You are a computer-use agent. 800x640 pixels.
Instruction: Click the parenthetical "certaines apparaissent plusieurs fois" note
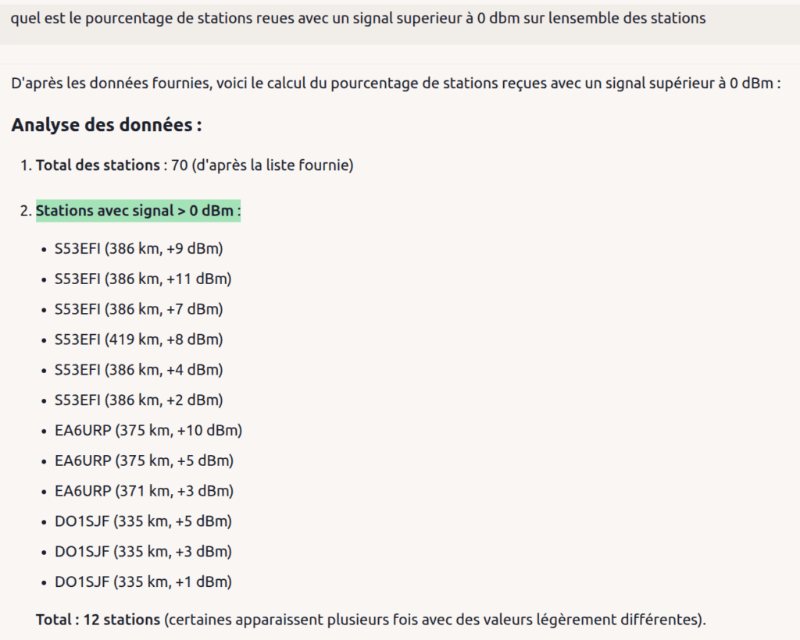[x=434, y=620]
